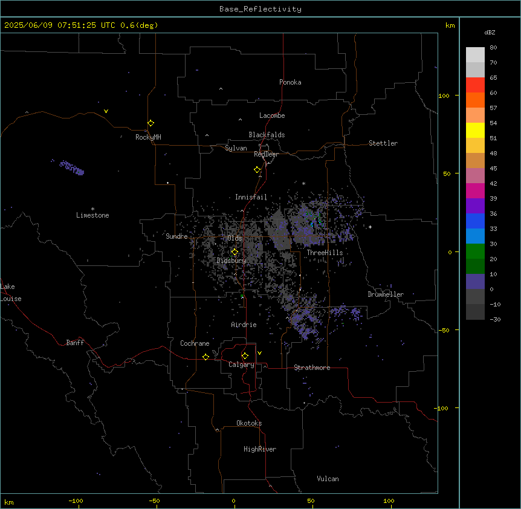Click the Didsbury city label

(231, 261)
